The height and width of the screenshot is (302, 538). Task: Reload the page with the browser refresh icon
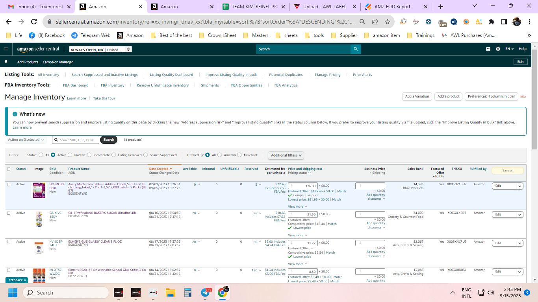(x=34, y=22)
